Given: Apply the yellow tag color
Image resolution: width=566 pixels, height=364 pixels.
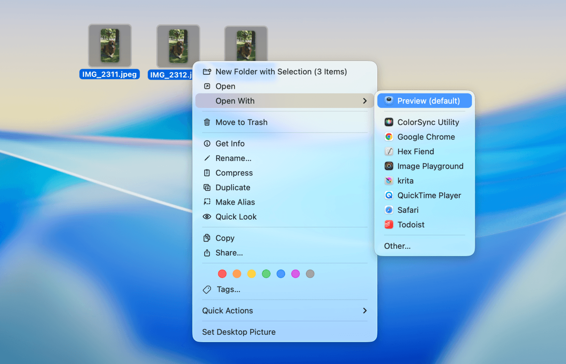Looking at the screenshot, I should point(252,274).
